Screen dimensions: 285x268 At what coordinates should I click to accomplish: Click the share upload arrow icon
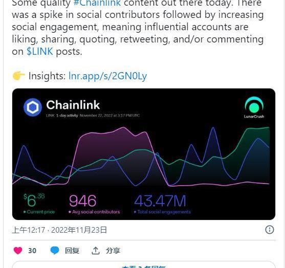click(x=95, y=251)
